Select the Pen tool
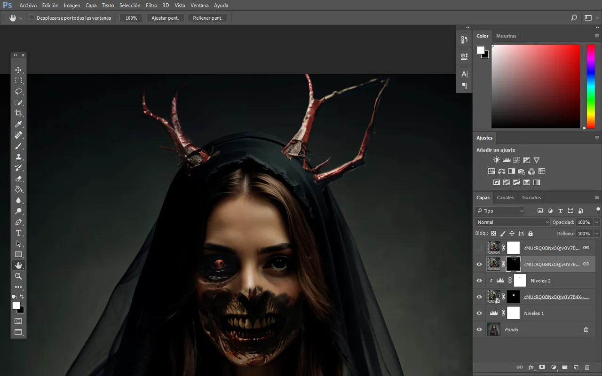The image size is (602, 376). point(18,222)
